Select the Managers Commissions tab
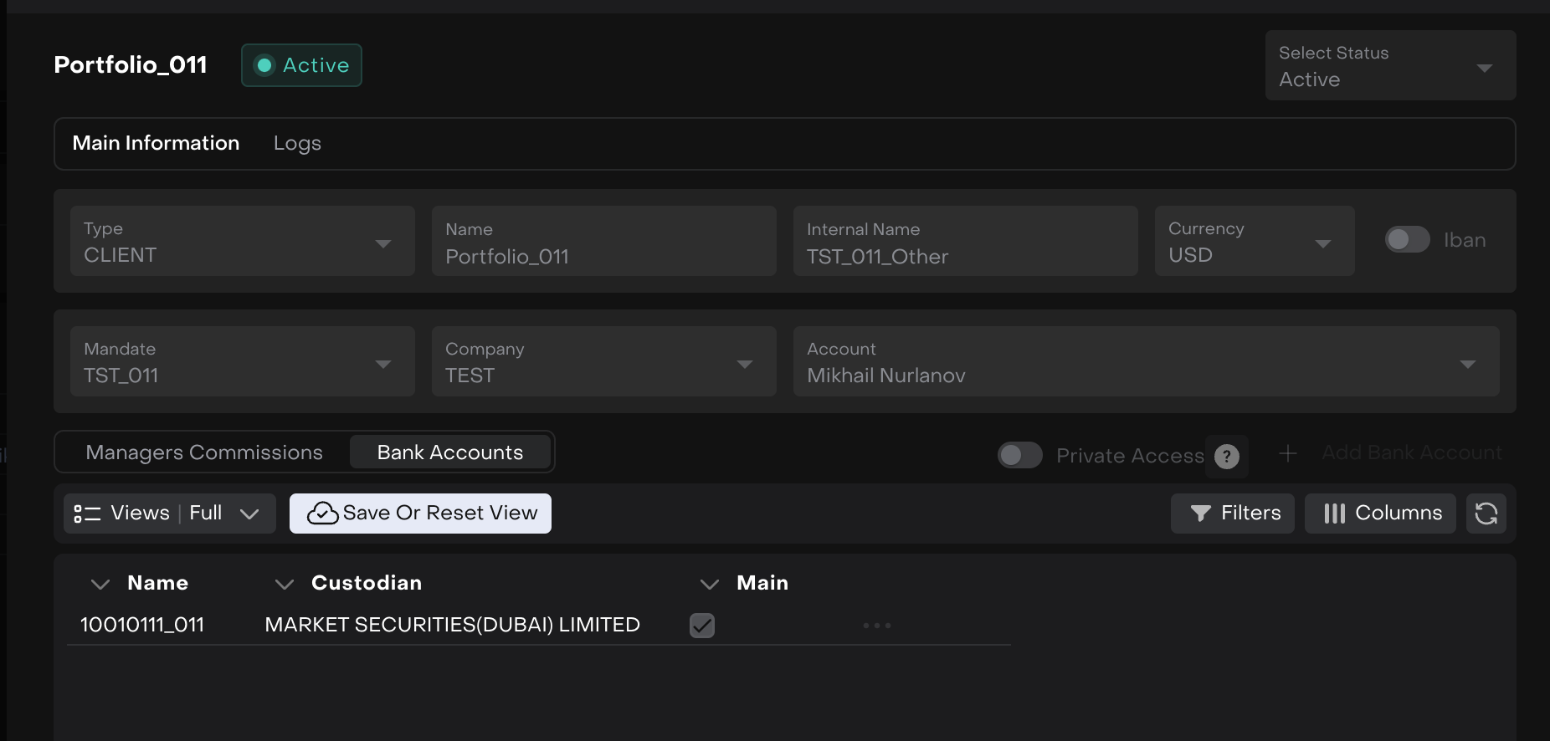 (x=204, y=452)
